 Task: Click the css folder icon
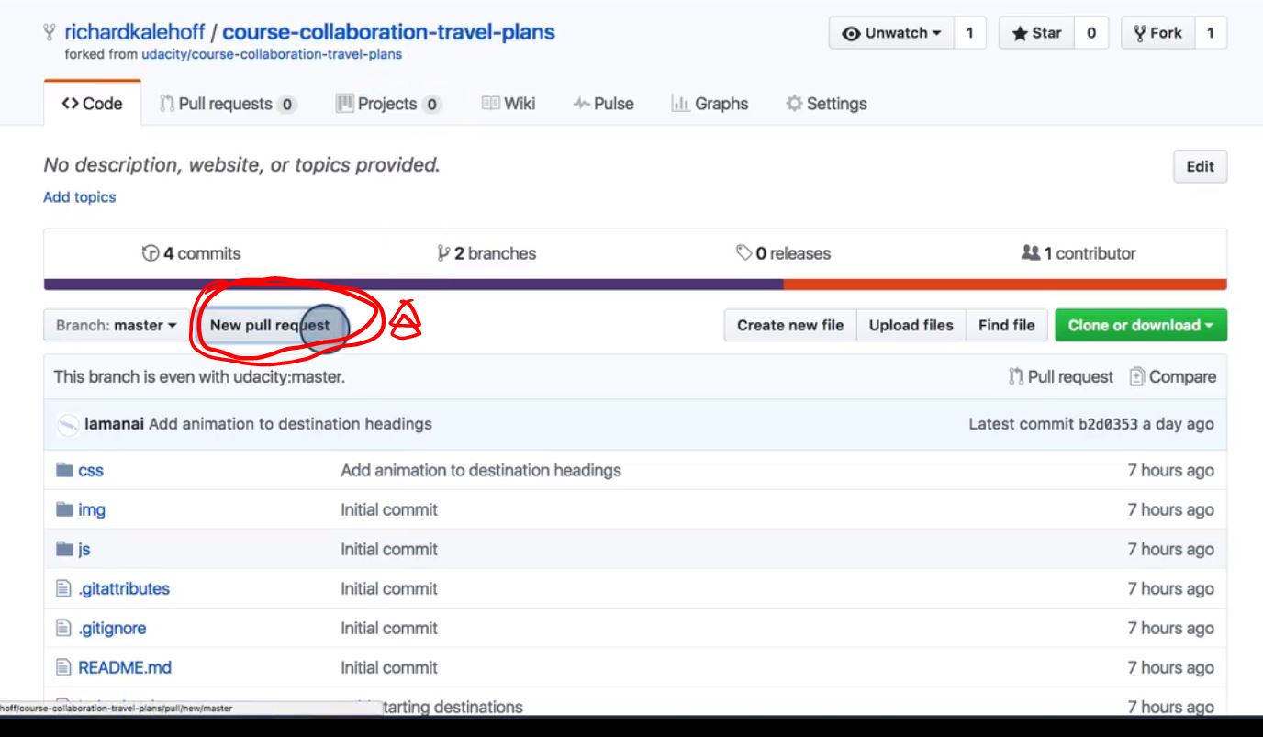(x=64, y=470)
